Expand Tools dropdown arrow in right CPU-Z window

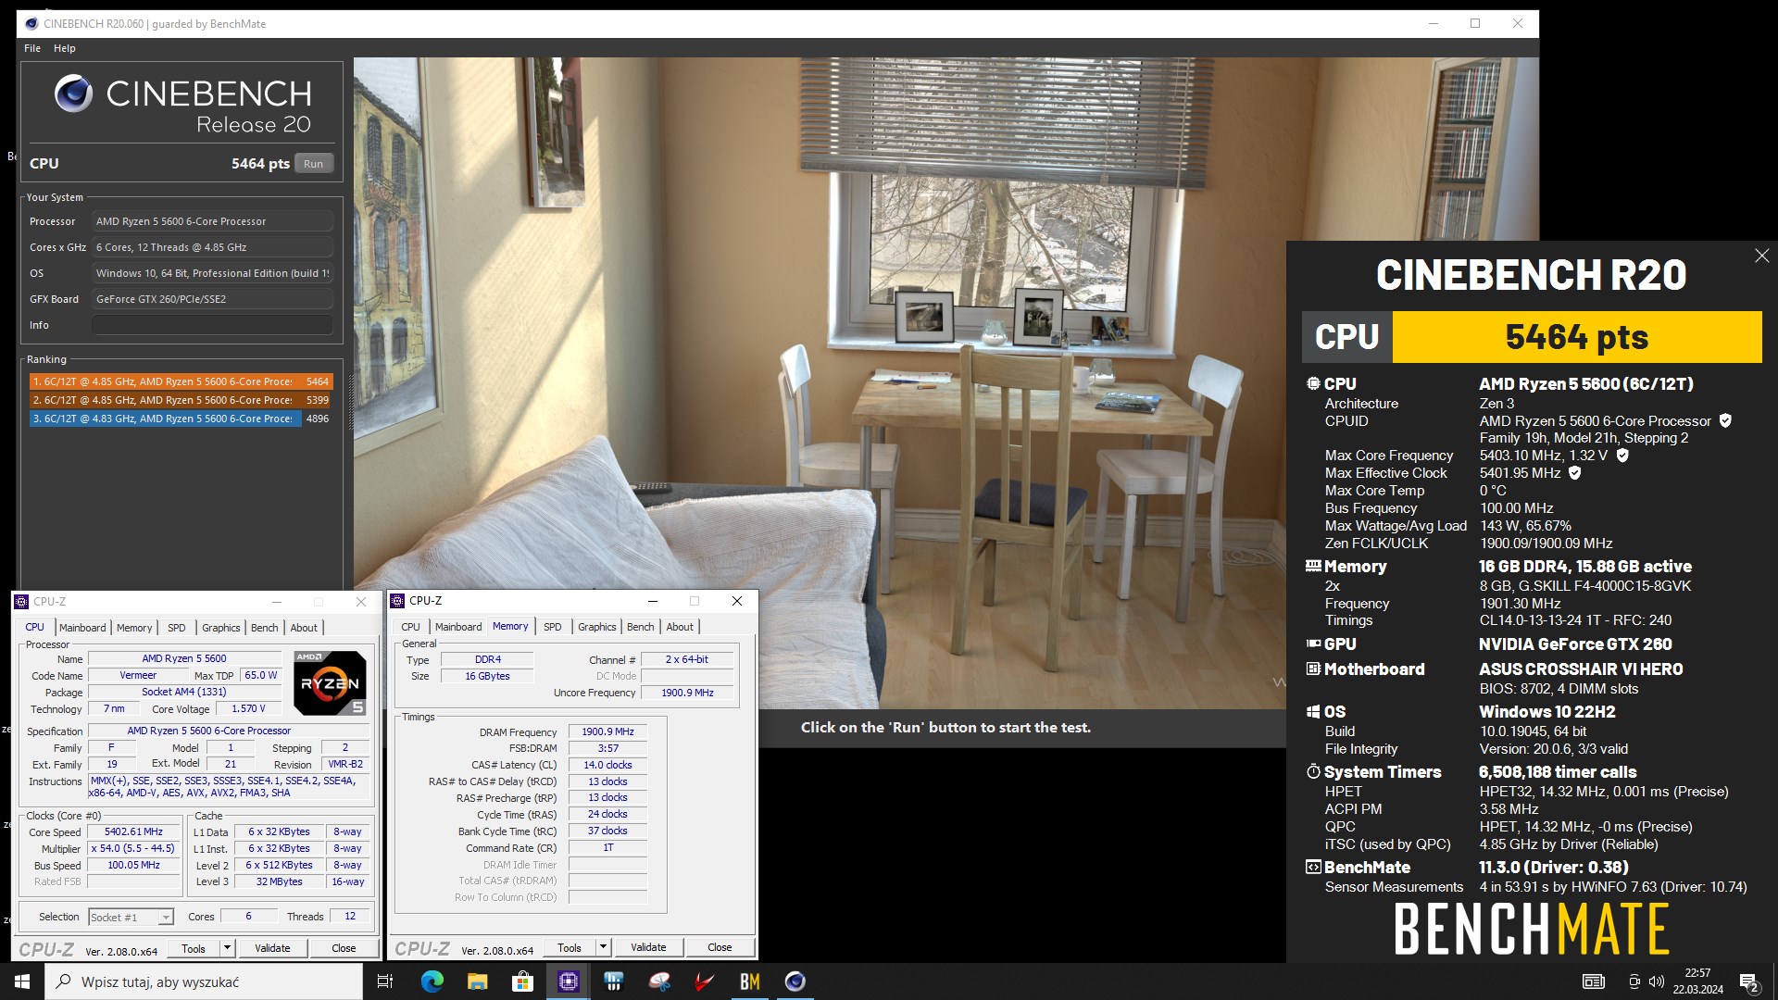(603, 947)
